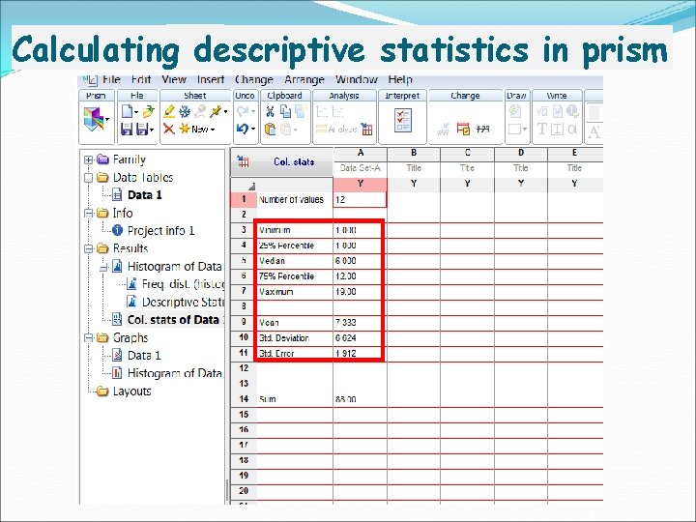This screenshot has height=522, width=696.
Task: Click the Data Set-A column title
Action: pos(360,168)
